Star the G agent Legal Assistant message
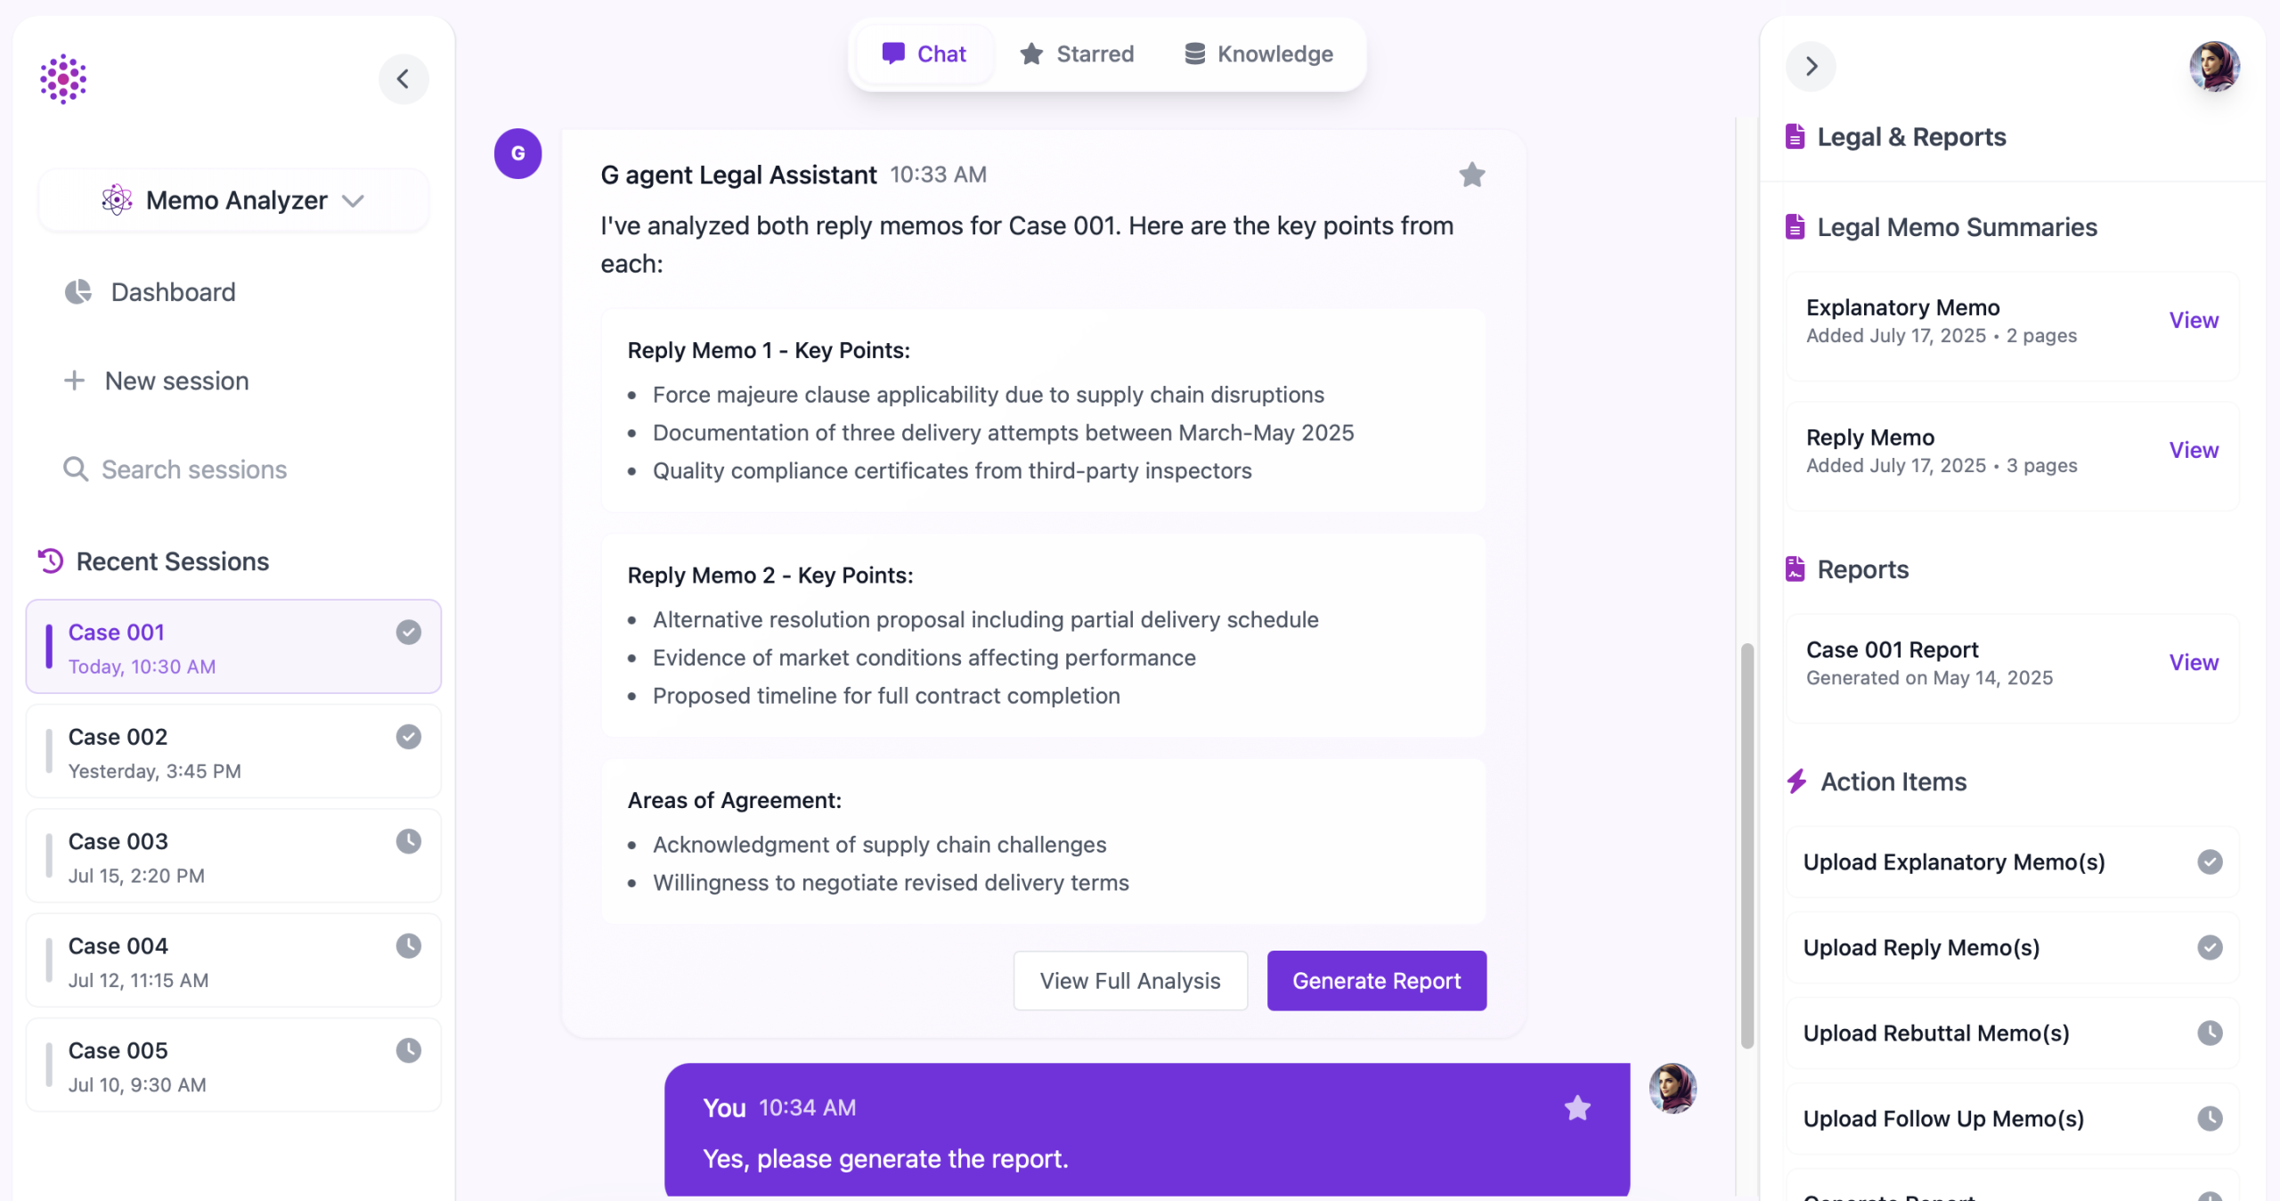The width and height of the screenshot is (2280, 1201). [x=1471, y=175]
